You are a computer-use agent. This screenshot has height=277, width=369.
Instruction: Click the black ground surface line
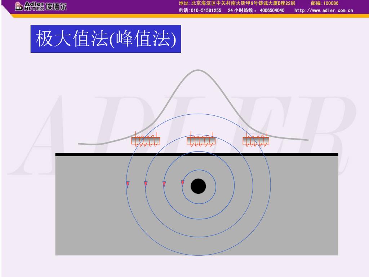197,154
